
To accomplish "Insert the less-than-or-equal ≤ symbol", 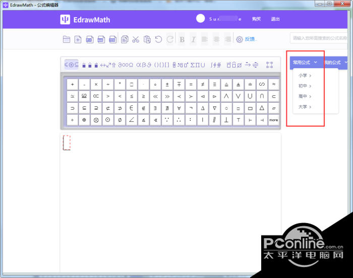I will [x=132, y=96].
